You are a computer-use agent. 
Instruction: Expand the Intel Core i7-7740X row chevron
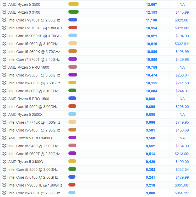4,122
